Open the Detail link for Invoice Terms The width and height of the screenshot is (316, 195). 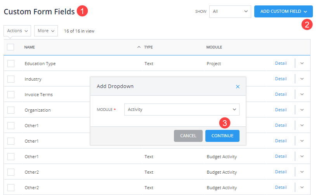[281, 94]
